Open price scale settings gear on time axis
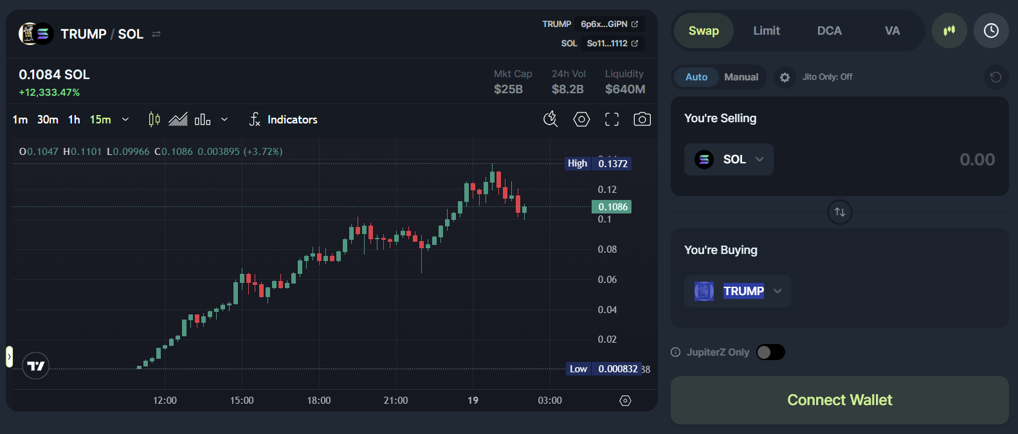 pyautogui.click(x=625, y=401)
